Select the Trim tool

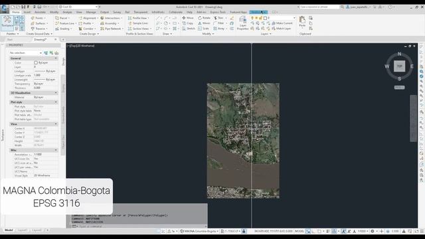220,18
